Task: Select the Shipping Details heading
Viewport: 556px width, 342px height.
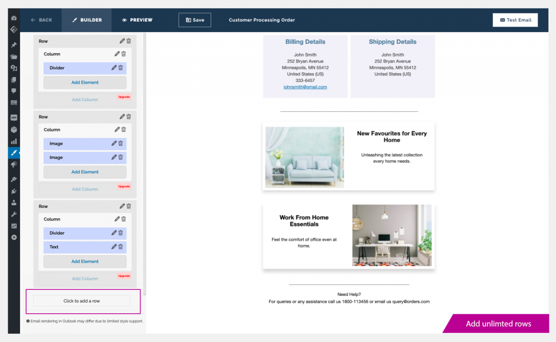Action: (393, 42)
